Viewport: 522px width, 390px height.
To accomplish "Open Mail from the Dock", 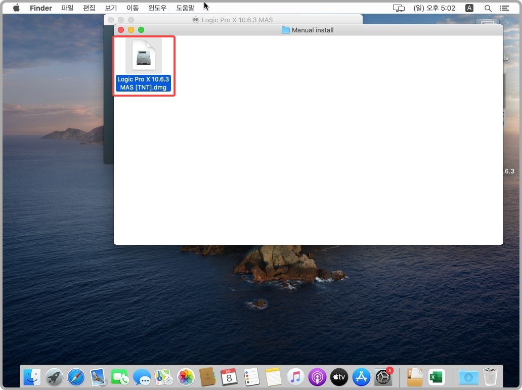I will point(98,377).
